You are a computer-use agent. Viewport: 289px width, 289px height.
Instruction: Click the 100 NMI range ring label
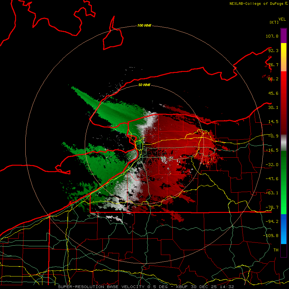pyautogui.click(x=144, y=25)
